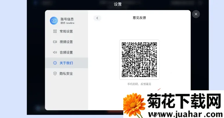This screenshot has height=118, width=224.
Task: Click the 隐私安全 shield icon
Action: [x=55, y=74]
